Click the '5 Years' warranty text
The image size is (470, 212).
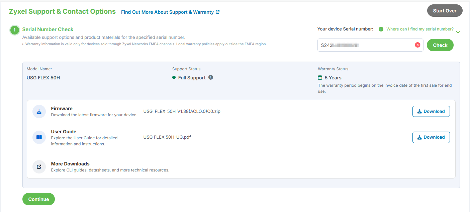(x=333, y=78)
